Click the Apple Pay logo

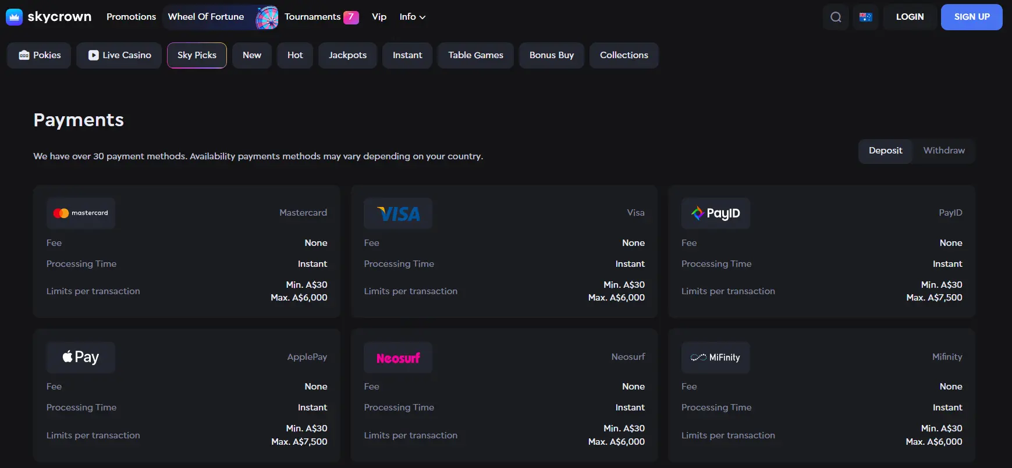tap(81, 357)
